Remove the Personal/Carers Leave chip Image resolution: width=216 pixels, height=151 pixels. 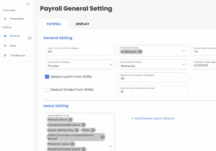point(84,149)
